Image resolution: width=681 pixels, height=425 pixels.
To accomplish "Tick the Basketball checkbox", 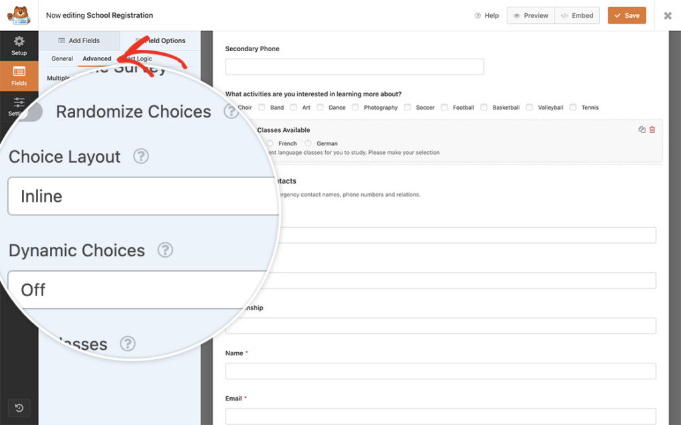I will (484, 107).
